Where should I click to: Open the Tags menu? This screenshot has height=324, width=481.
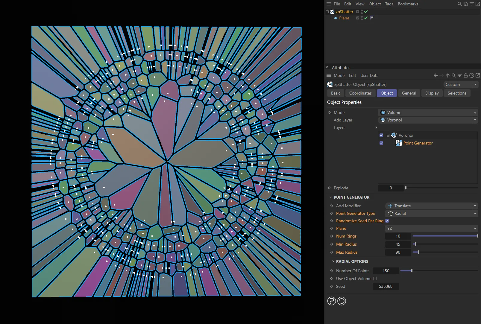(x=389, y=4)
